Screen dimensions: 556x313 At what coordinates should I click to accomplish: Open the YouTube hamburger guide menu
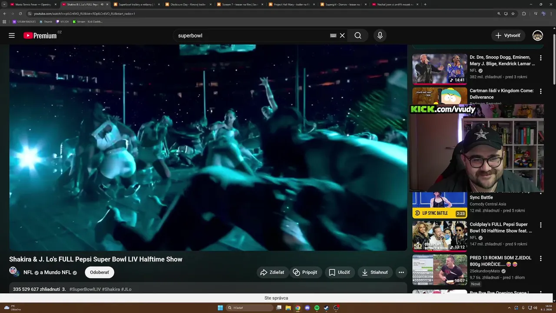pos(12,36)
